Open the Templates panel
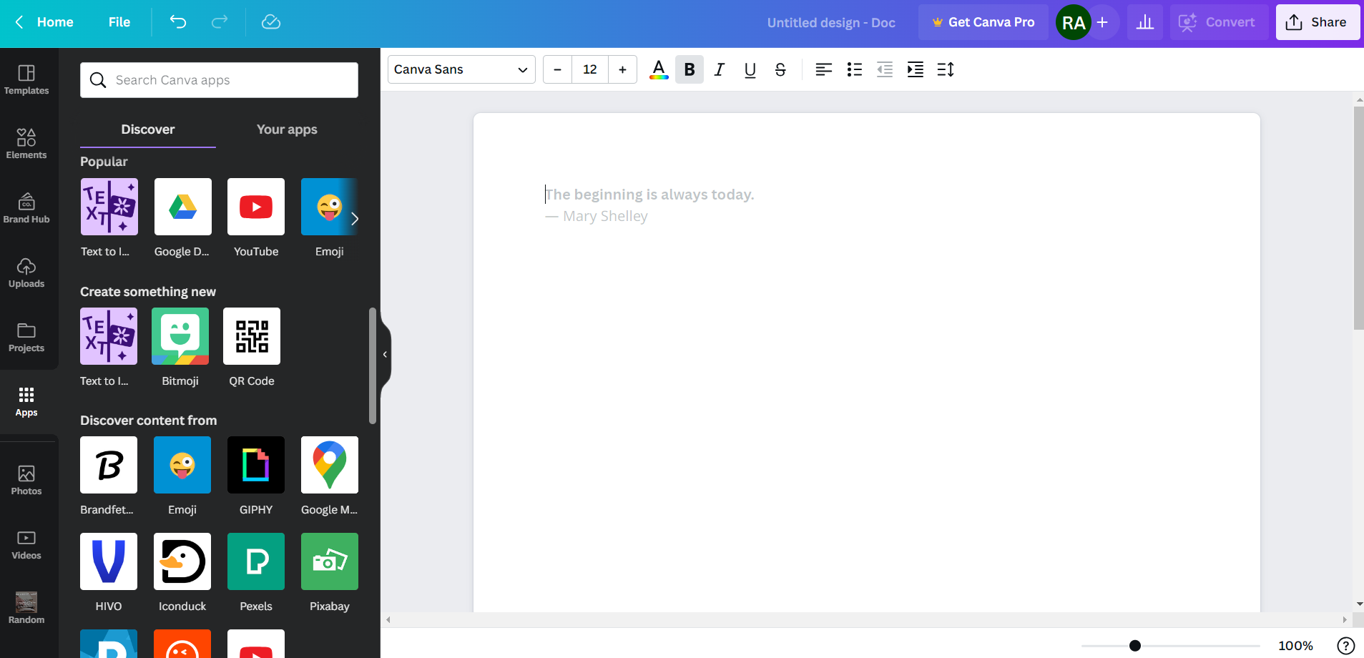 [x=26, y=79]
